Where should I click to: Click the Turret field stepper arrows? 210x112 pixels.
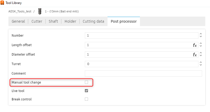click(x=201, y=64)
